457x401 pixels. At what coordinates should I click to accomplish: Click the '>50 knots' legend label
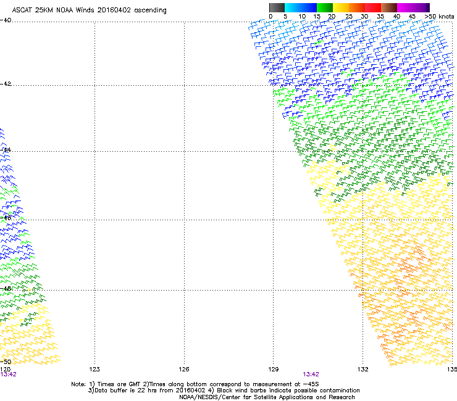439,17
